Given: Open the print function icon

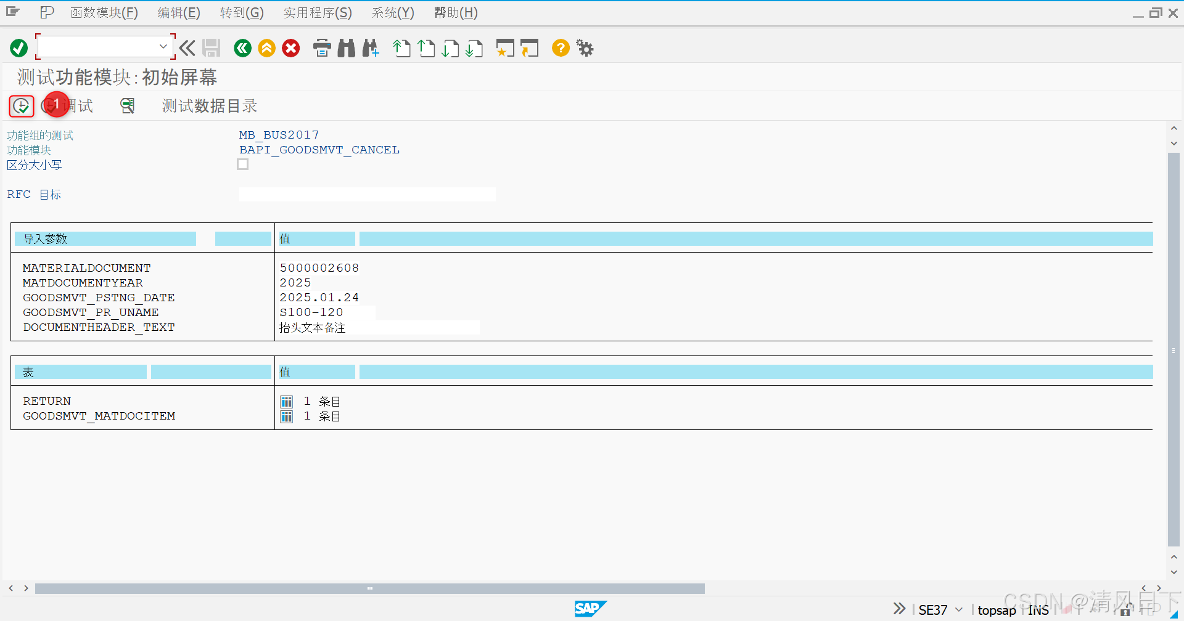Looking at the screenshot, I should tap(322, 48).
